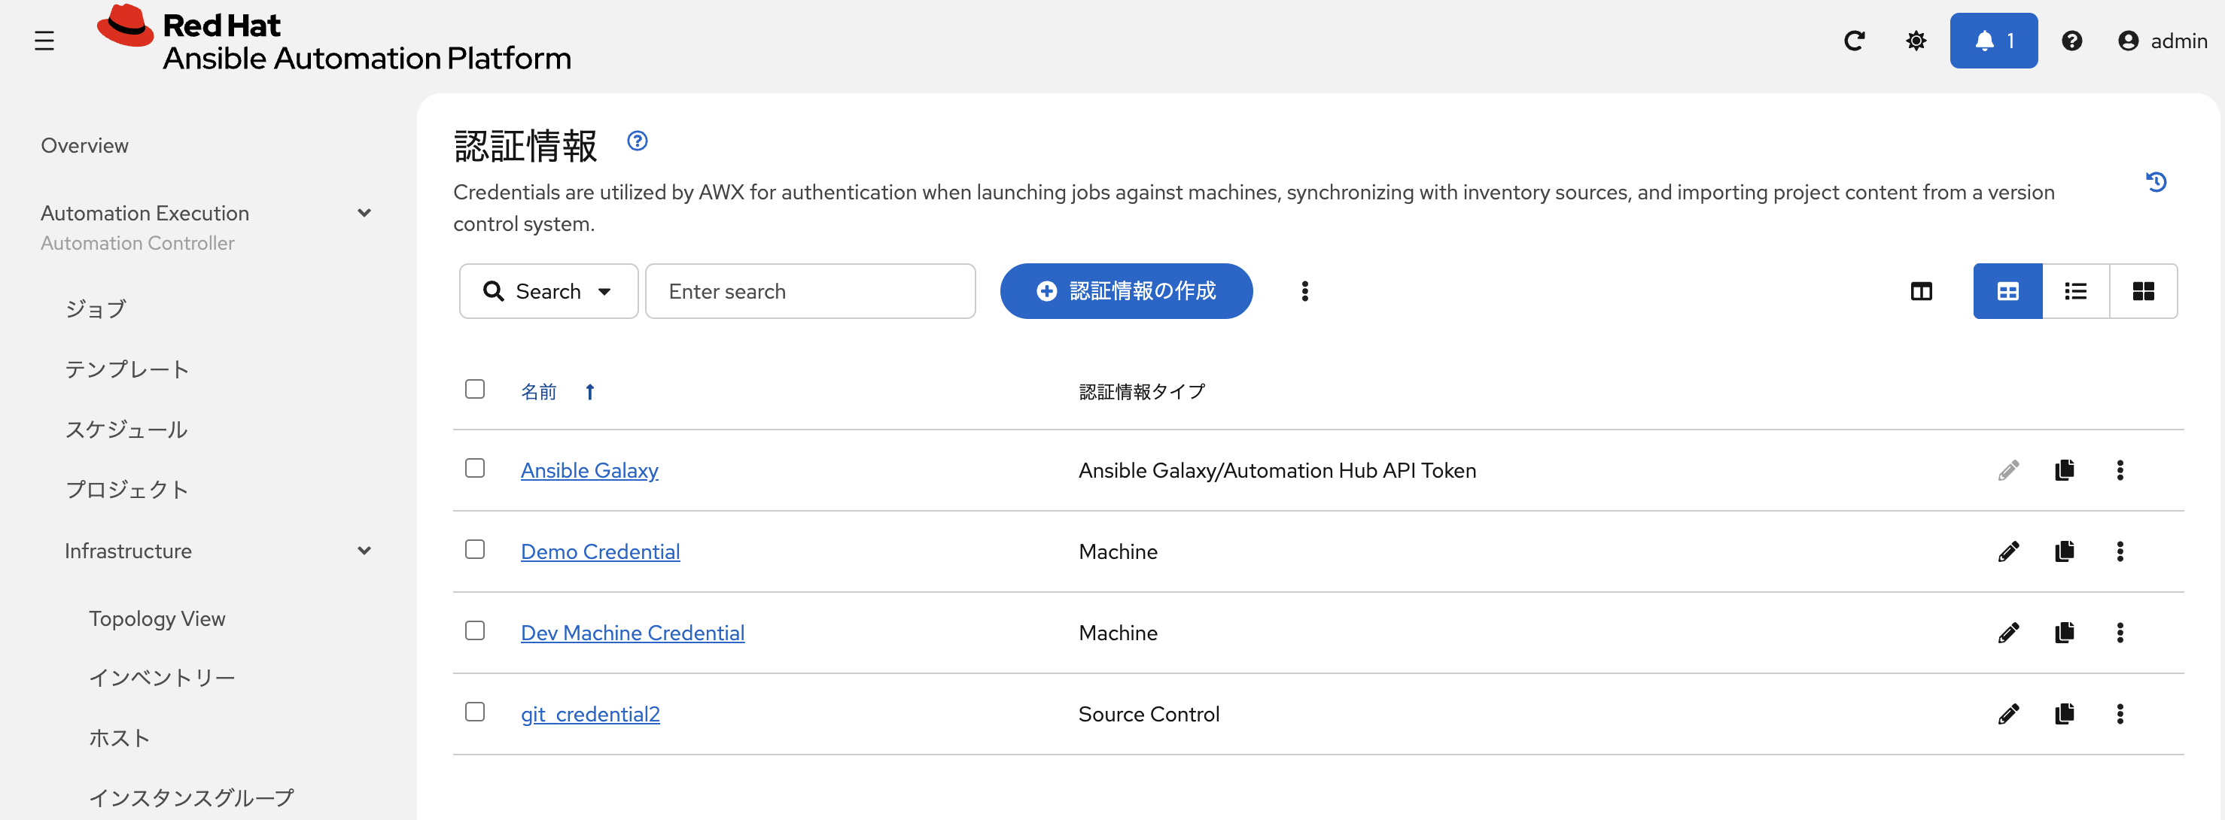Open the Dev Machine Credential link

point(632,632)
